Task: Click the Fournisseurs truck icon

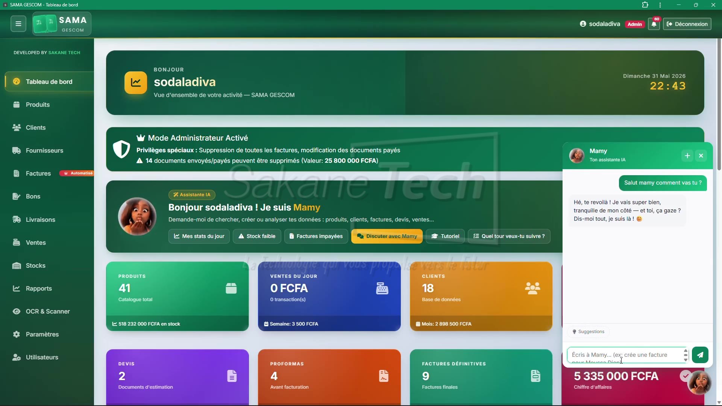Action: click(16, 150)
